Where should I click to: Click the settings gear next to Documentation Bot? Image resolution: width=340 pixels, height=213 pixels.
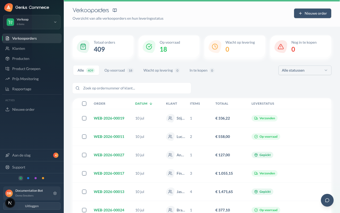[x=55, y=193]
